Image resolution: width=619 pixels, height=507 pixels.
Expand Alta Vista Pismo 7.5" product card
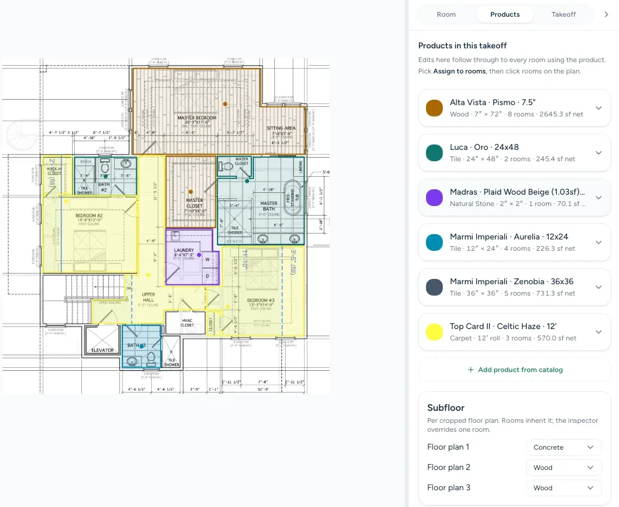pos(599,108)
